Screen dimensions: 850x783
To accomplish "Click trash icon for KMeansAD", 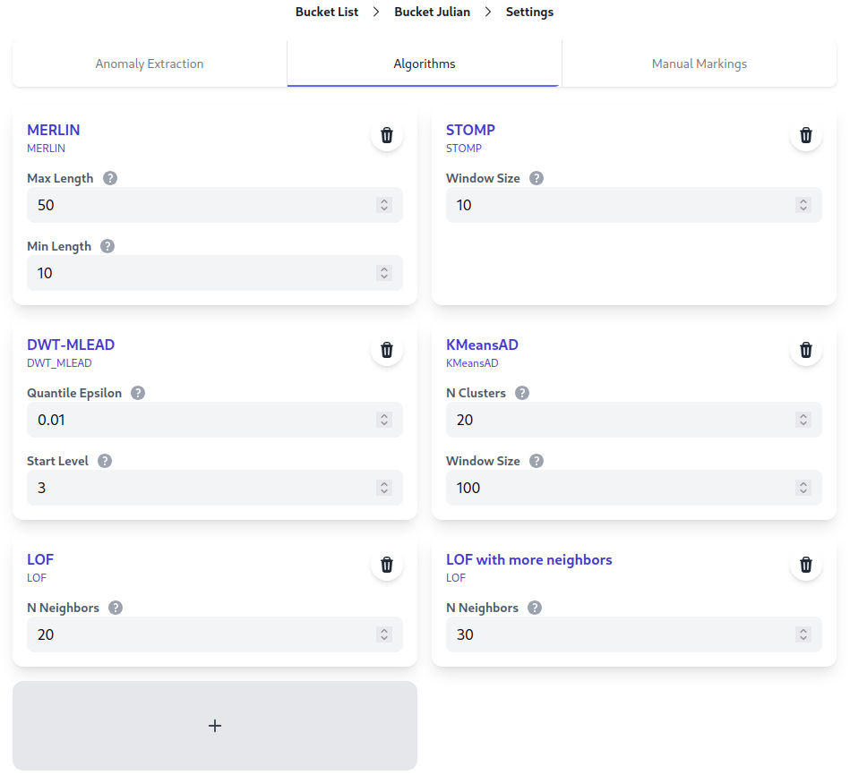I will click(806, 350).
